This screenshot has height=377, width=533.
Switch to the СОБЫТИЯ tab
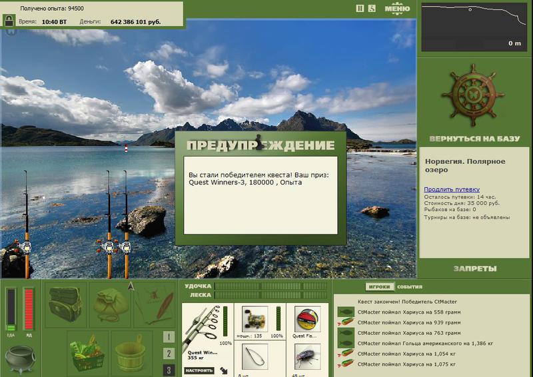pyautogui.click(x=410, y=286)
